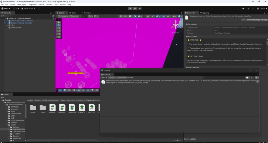The width and height of the screenshot is (268, 143).
Task: Open the Actions folder in Project
Action: [33, 109]
